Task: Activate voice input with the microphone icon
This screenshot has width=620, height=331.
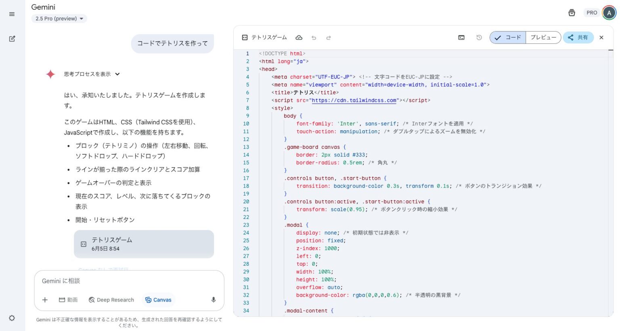Action: 214,300
